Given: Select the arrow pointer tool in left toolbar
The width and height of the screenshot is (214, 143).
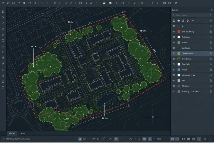Looking at the screenshot, I should tap(3, 17).
